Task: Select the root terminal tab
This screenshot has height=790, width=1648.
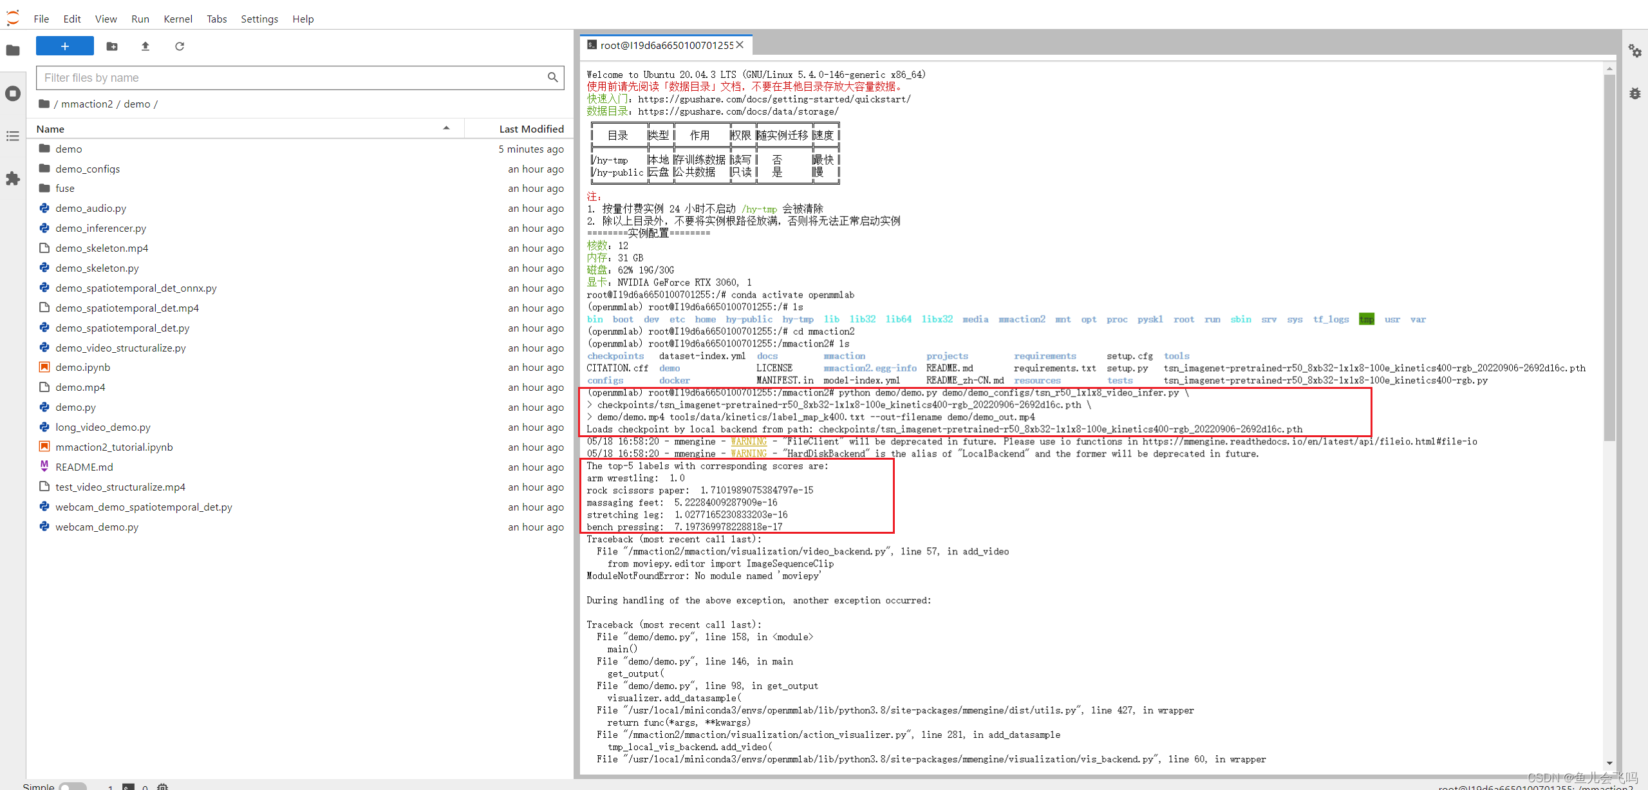Action: coord(666,45)
